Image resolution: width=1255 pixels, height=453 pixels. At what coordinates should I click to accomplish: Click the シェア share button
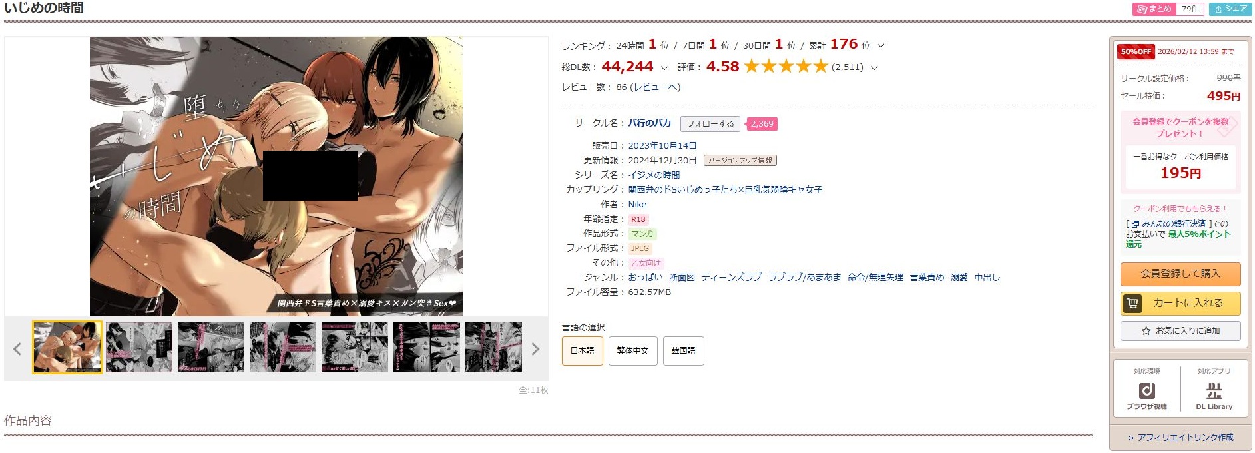coord(1230,9)
